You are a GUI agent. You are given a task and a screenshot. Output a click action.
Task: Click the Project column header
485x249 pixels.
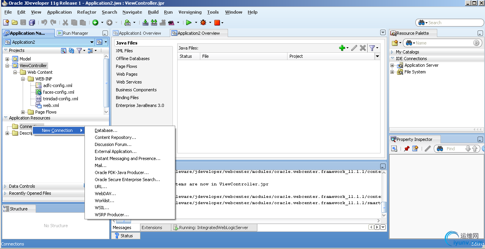tap(331, 56)
